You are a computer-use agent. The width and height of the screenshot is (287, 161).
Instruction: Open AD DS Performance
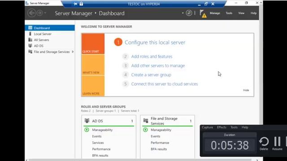coord(101,149)
